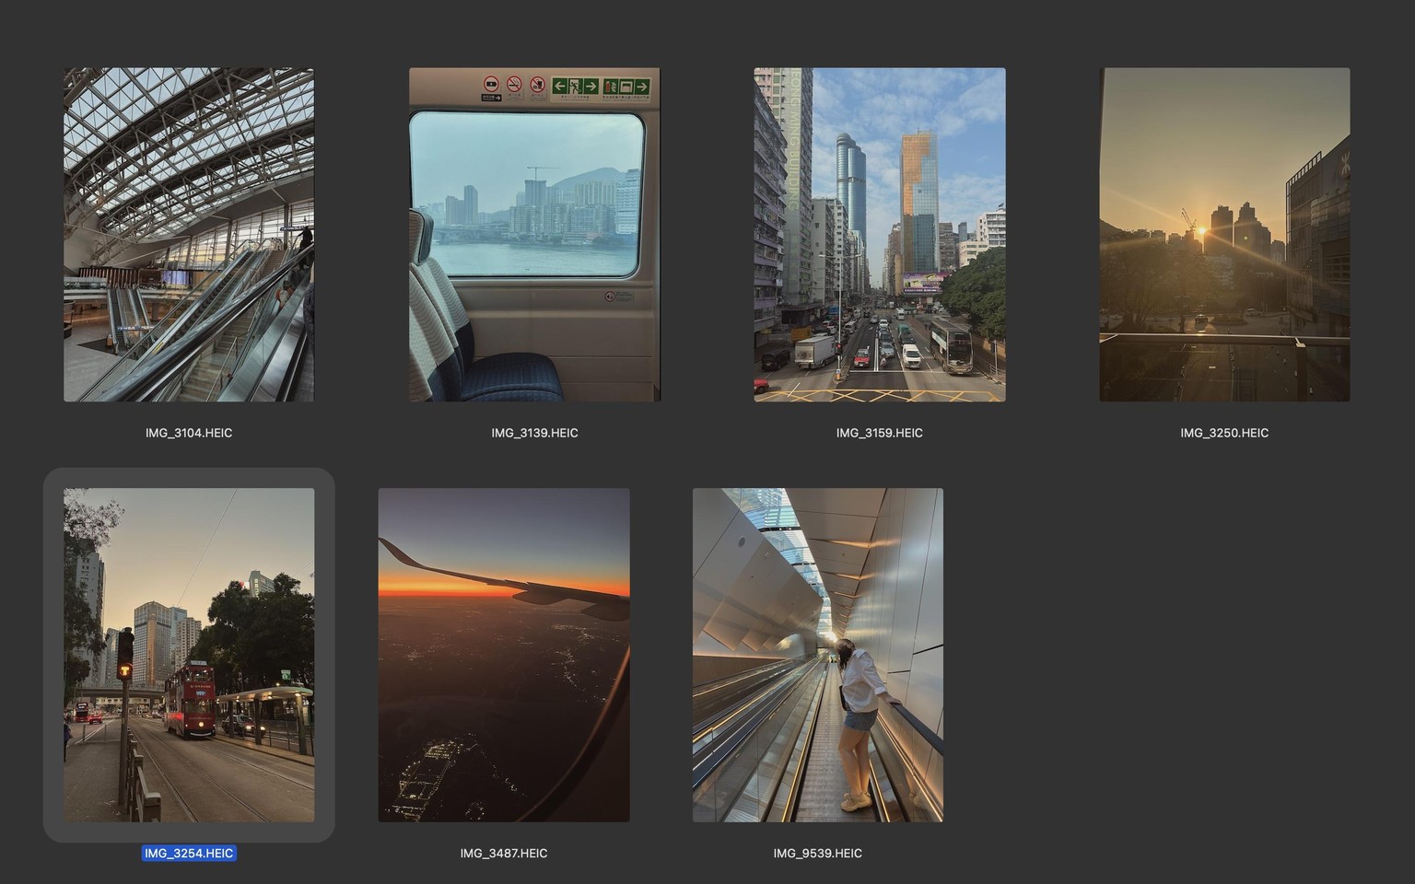The image size is (1415, 884).
Task: Click the IMG_3139.HEIC file name label
Action: (x=534, y=433)
